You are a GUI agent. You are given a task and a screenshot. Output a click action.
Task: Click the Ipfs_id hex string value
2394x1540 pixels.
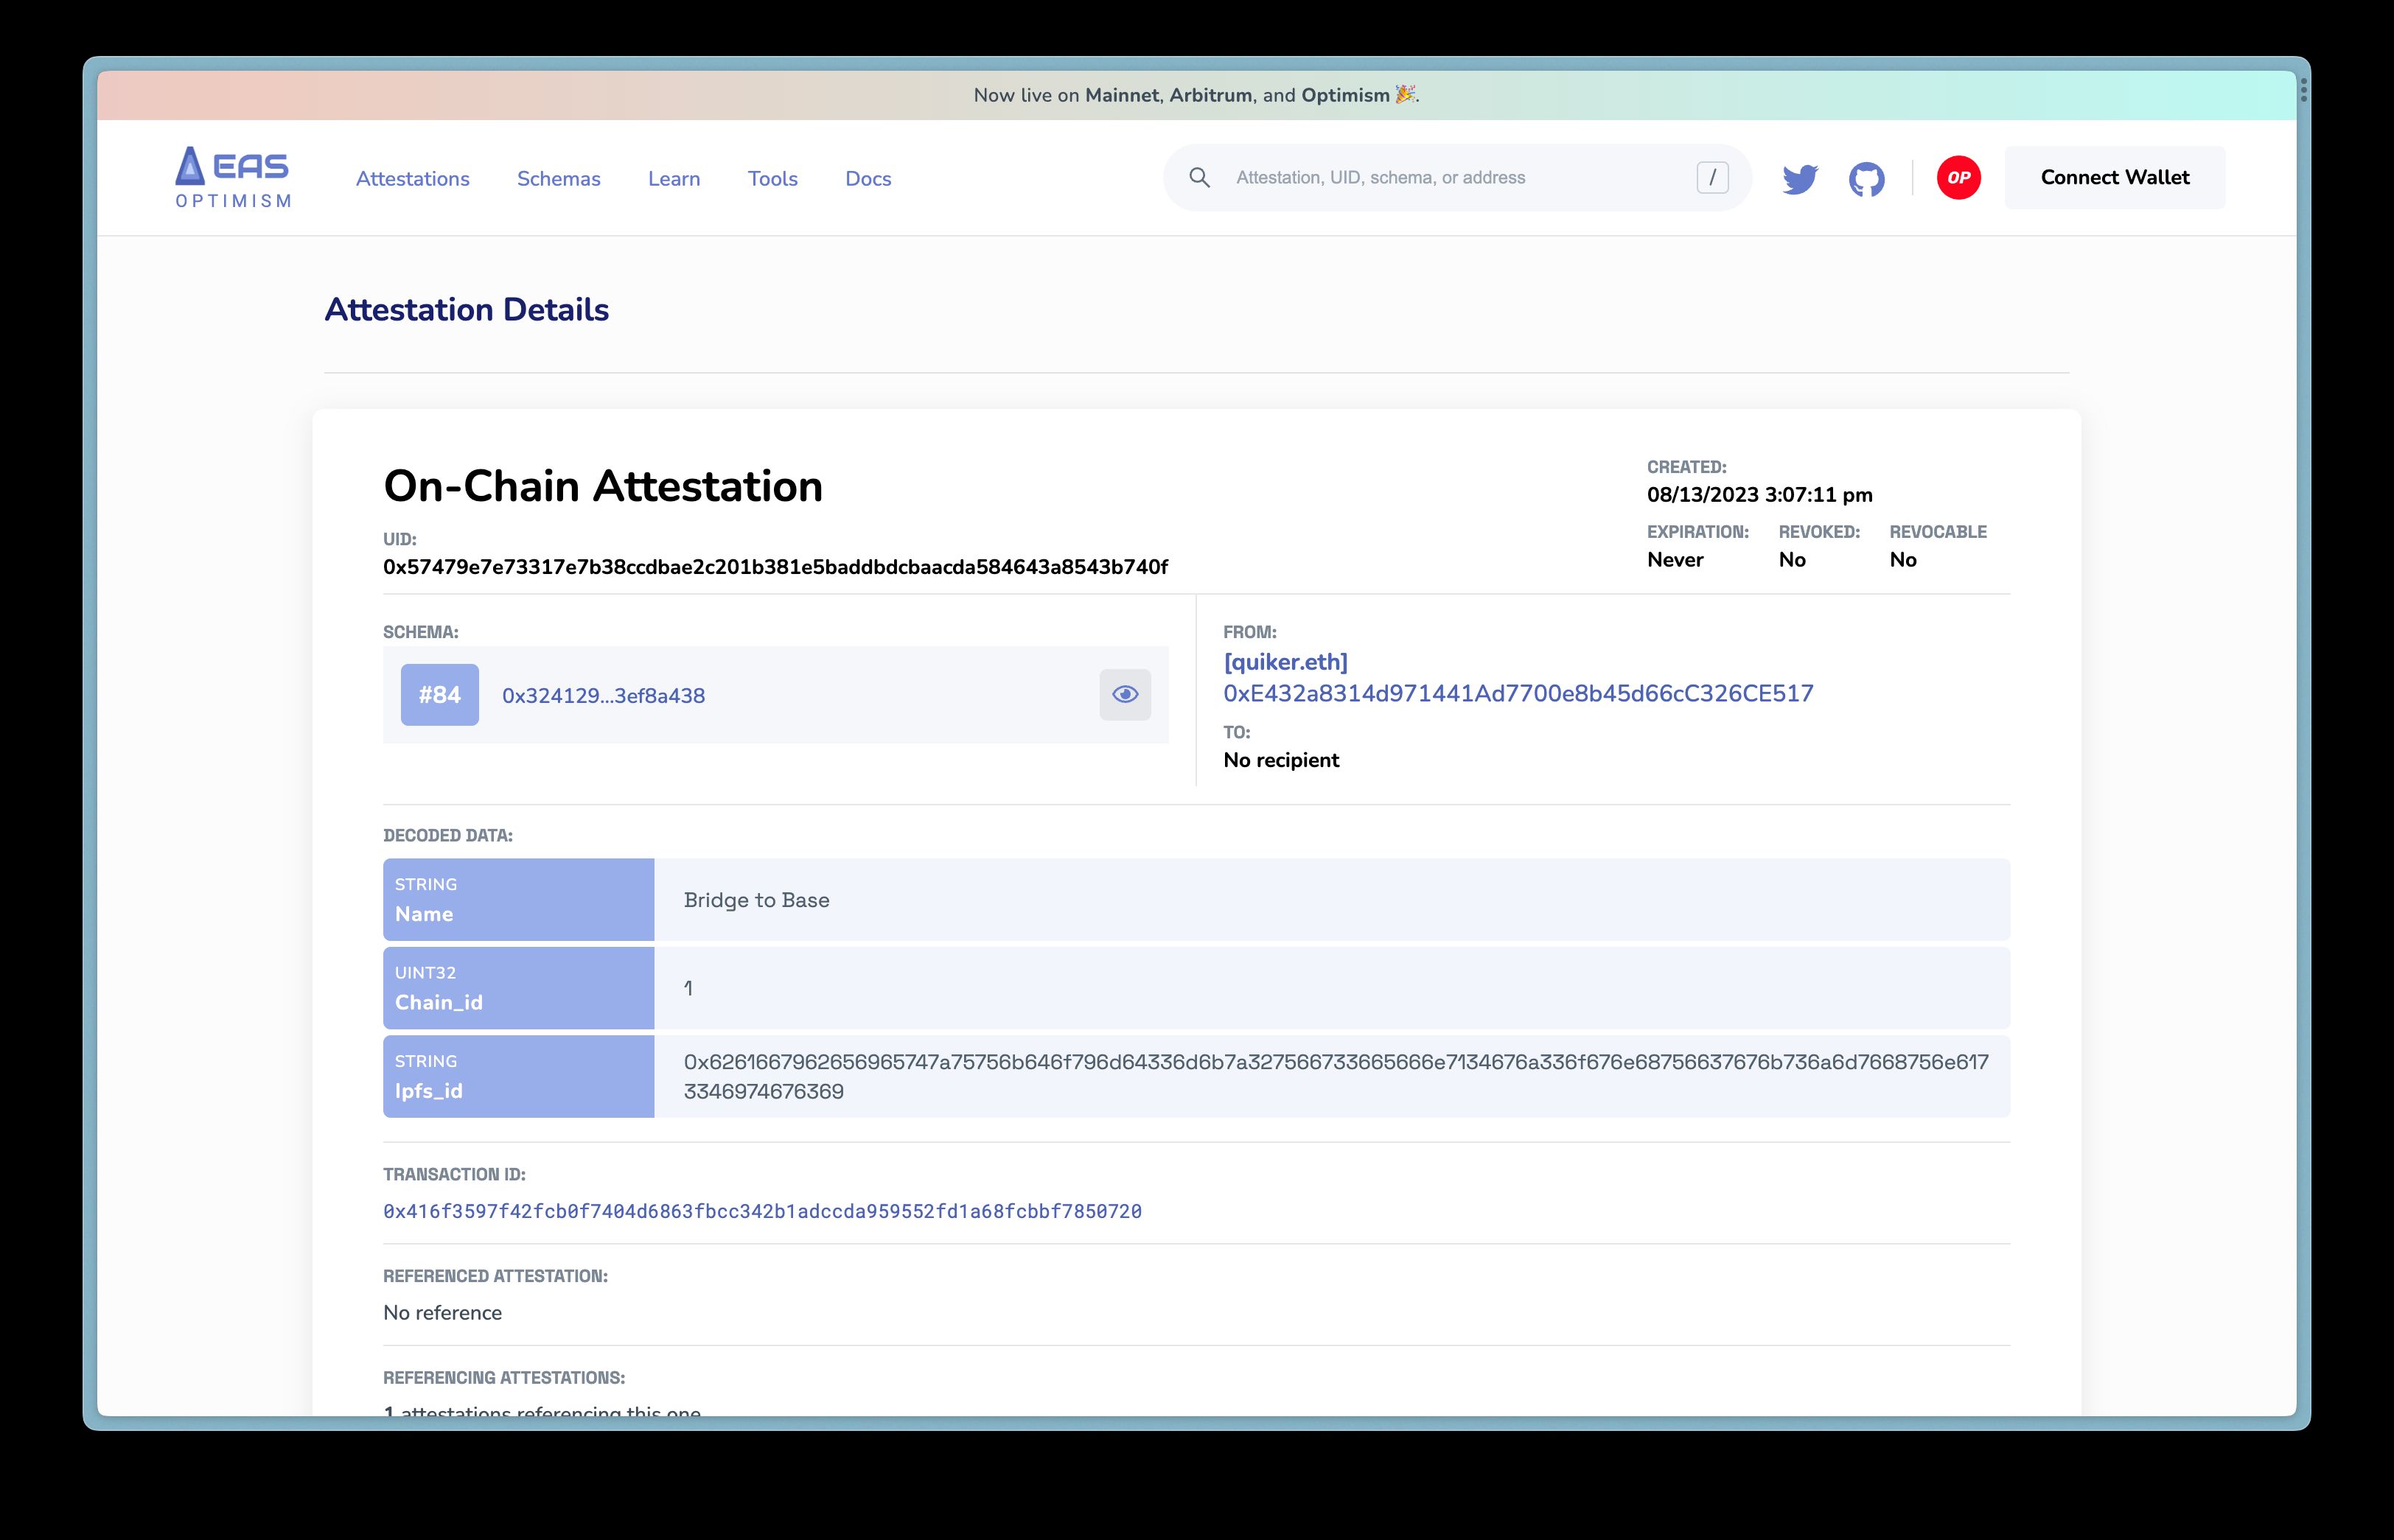tap(1336, 1077)
